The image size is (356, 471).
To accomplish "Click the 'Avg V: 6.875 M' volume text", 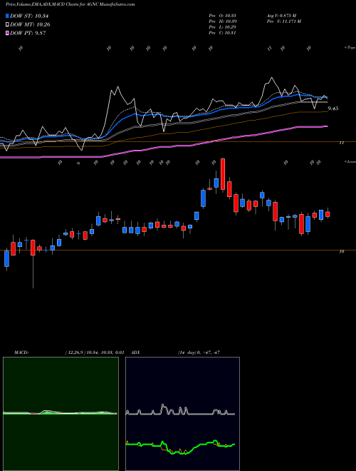I will (281, 16).
